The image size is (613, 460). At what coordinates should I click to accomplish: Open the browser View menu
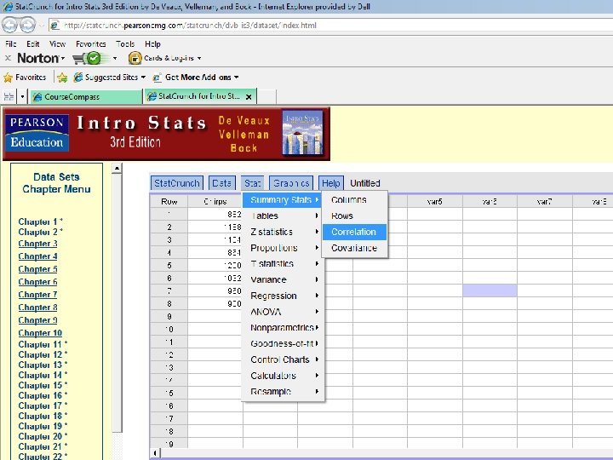point(57,43)
